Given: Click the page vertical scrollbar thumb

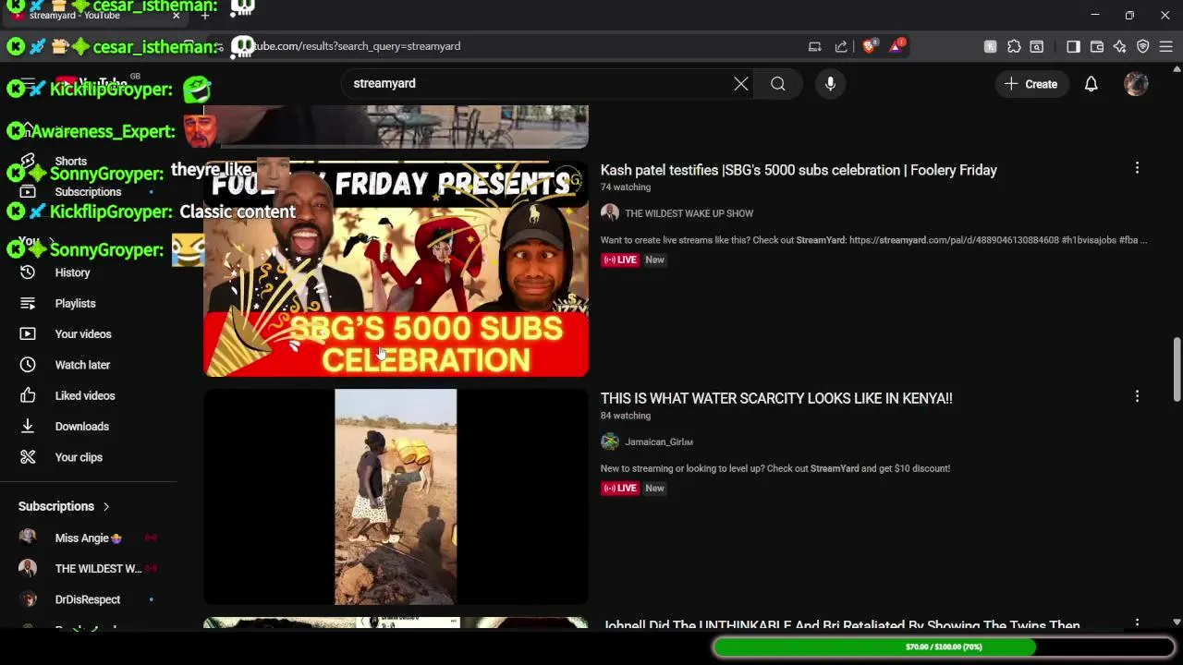Looking at the screenshot, I should click(1177, 369).
